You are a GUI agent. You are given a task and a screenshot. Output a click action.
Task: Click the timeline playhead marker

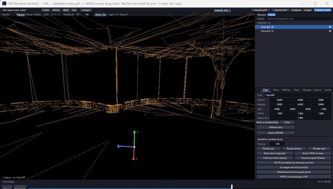click(x=232, y=186)
